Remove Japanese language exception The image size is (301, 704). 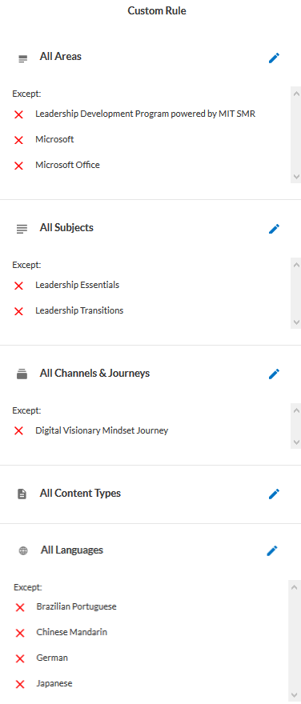point(20,684)
